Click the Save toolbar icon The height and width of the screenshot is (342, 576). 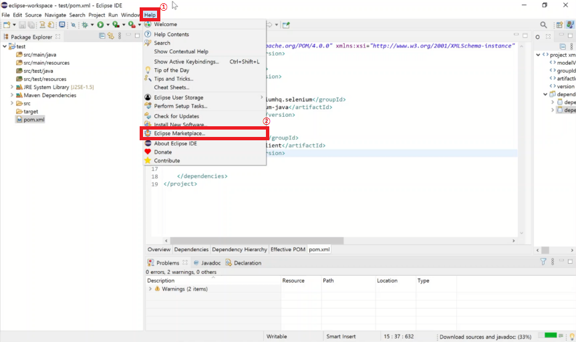tap(23, 25)
